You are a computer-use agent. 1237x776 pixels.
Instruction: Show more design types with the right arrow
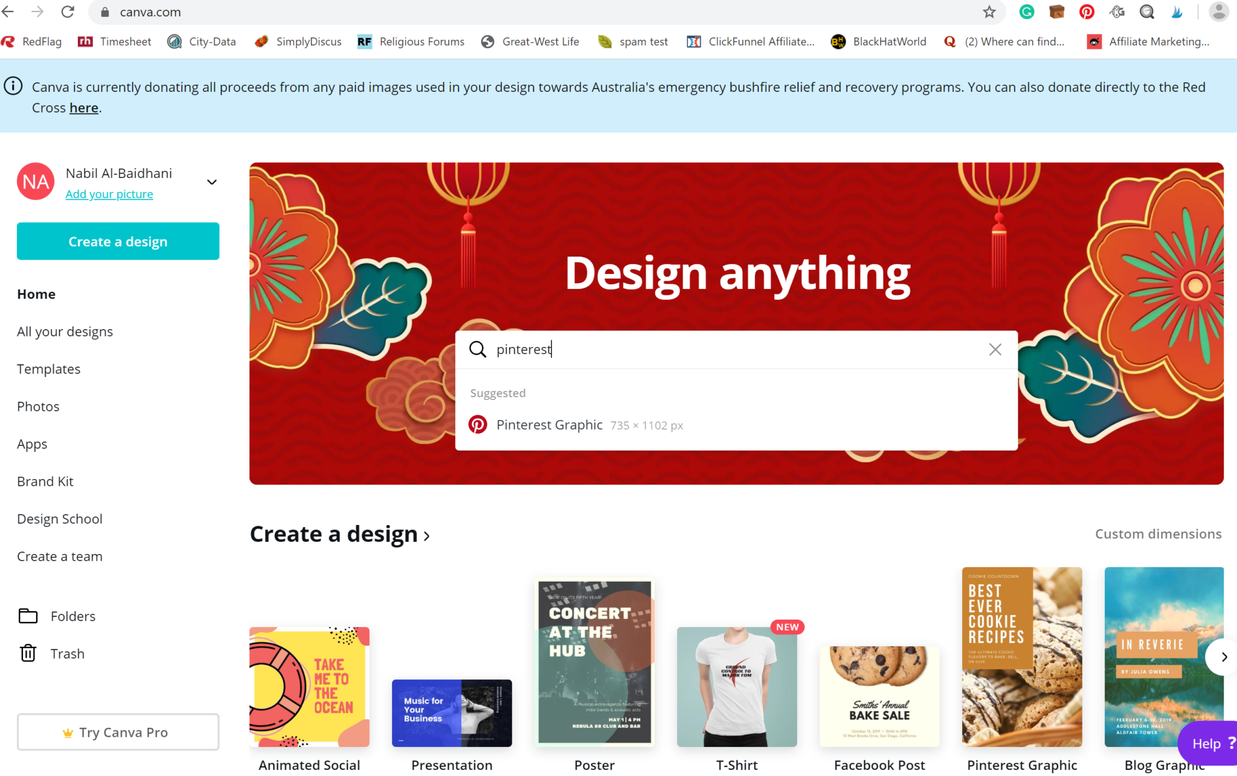coord(1222,657)
